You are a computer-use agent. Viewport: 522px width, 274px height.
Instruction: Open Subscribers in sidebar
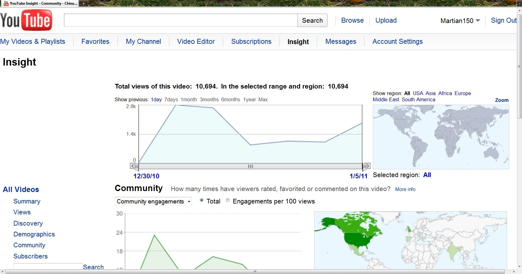click(x=30, y=256)
